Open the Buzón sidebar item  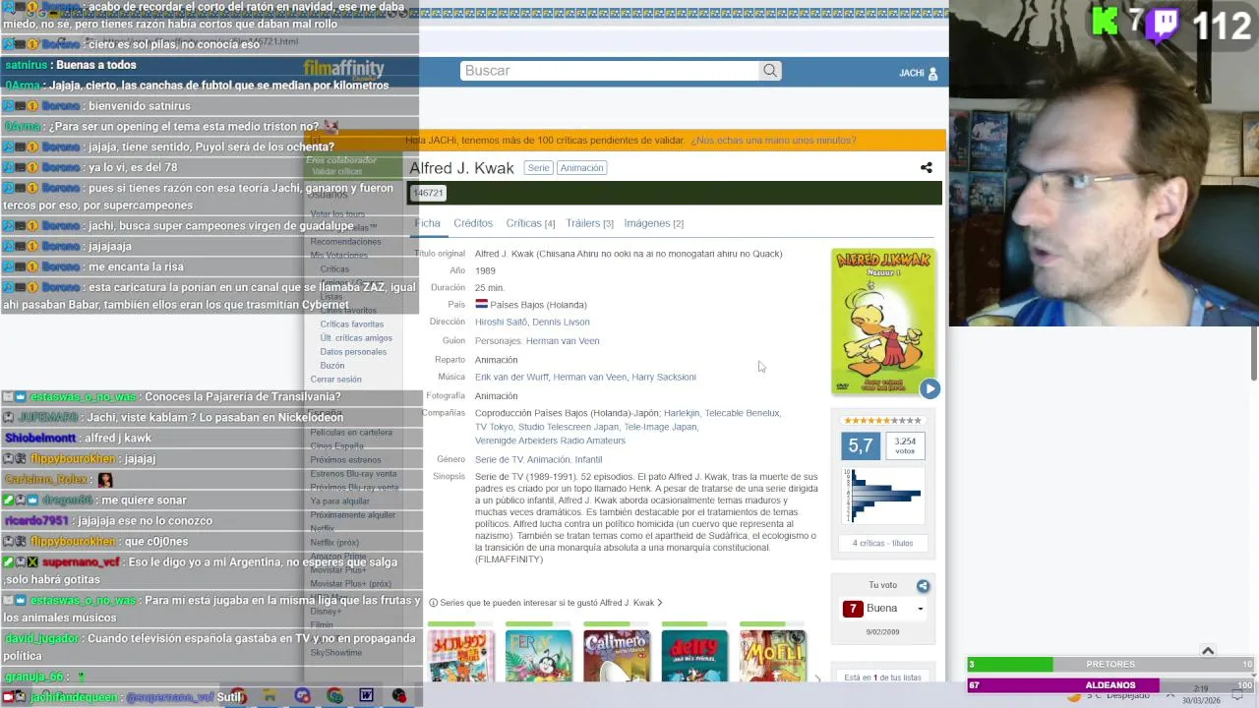(x=332, y=366)
